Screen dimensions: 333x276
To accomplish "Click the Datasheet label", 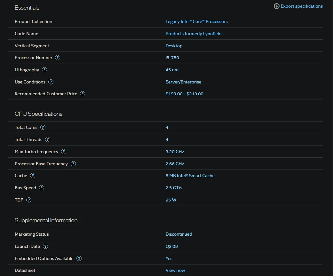I will (x=25, y=270).
